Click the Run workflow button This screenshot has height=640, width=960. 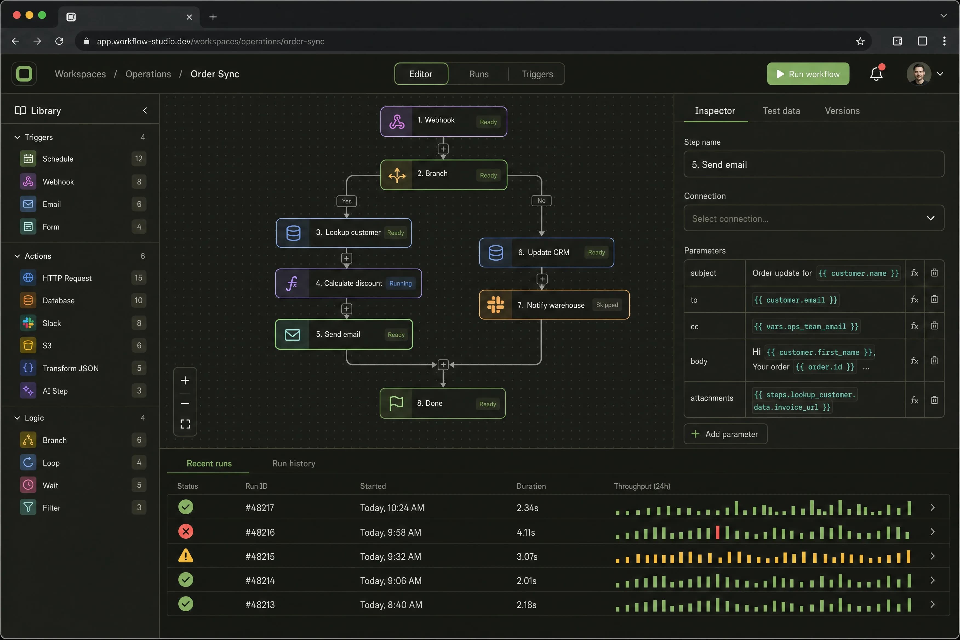click(x=808, y=74)
